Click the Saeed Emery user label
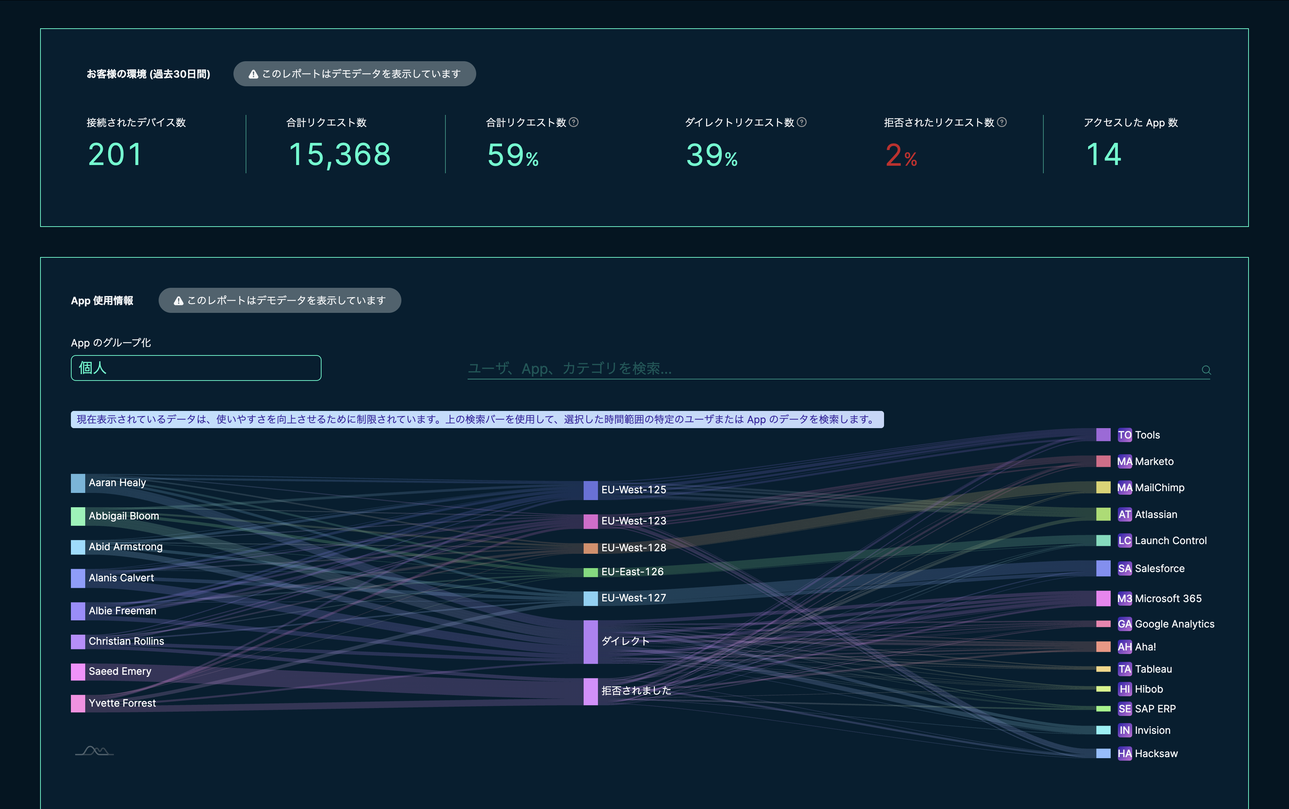This screenshot has width=1289, height=809. pos(120,672)
